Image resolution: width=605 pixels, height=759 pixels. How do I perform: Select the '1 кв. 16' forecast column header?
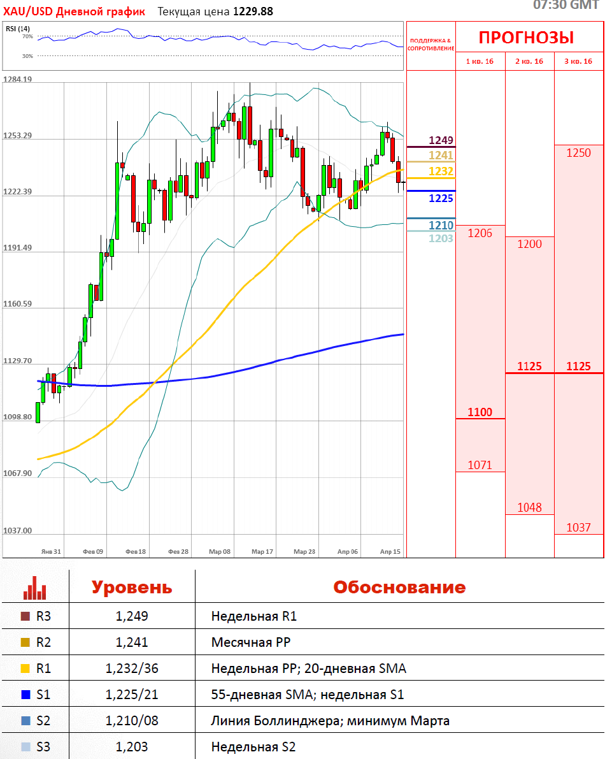(x=480, y=61)
